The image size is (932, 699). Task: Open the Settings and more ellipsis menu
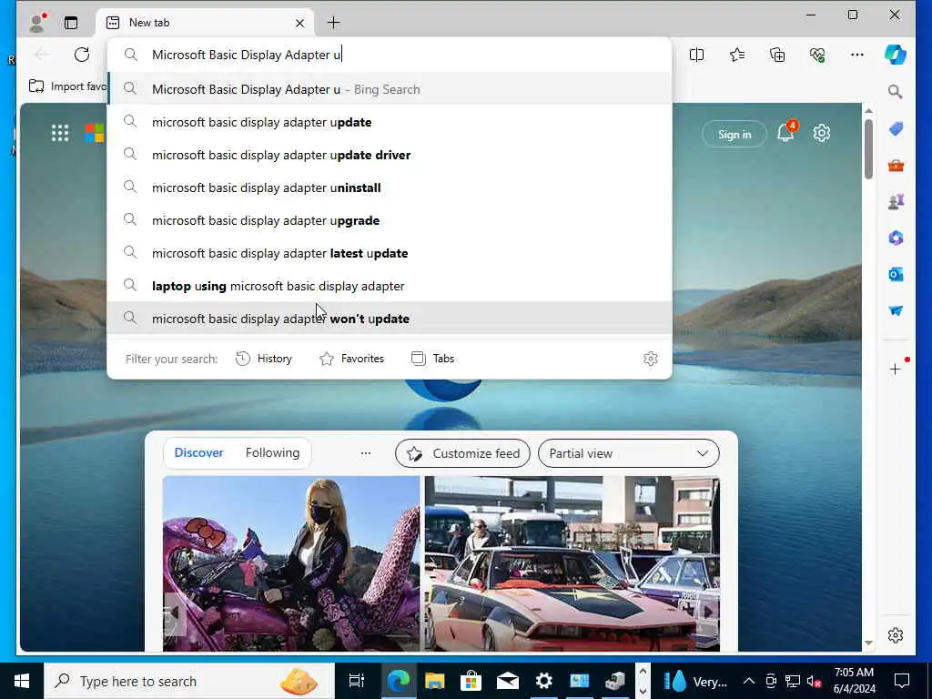[857, 55]
